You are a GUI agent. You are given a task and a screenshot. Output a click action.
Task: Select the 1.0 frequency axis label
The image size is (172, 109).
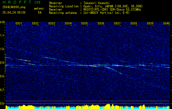click(2, 49)
